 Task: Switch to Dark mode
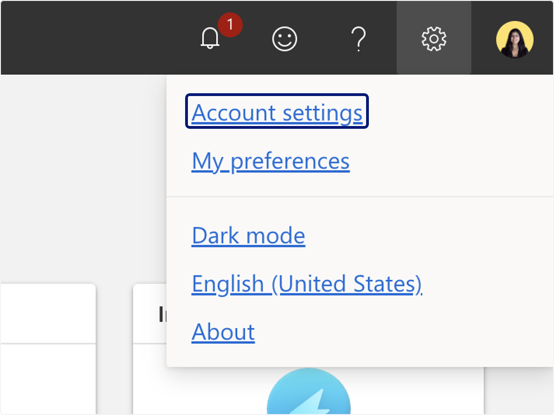click(x=248, y=235)
